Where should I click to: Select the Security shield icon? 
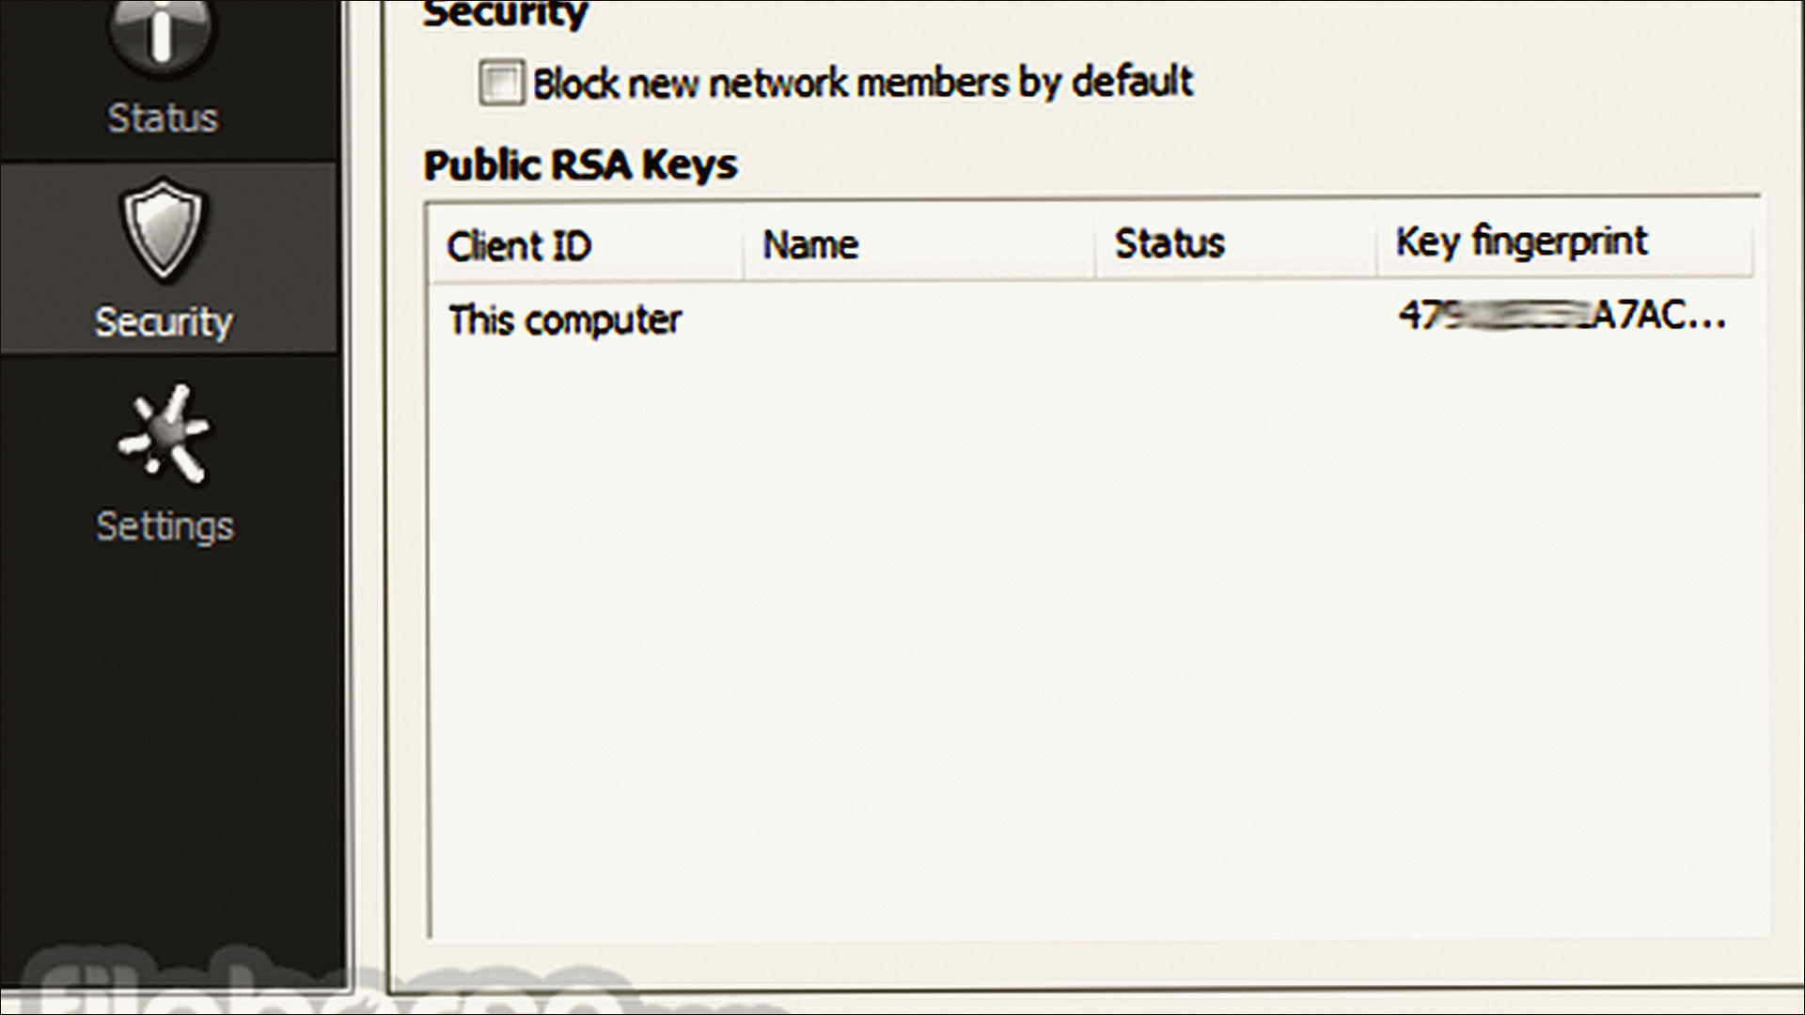coord(164,229)
